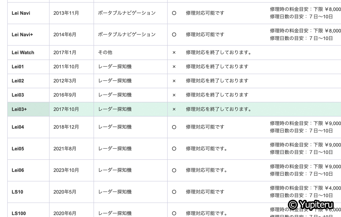Click the × status icon in Lei01 row
Screen dimensions: 341x217
[174, 67]
